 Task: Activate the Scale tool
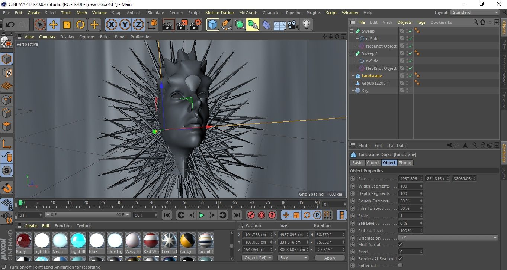tap(67, 25)
